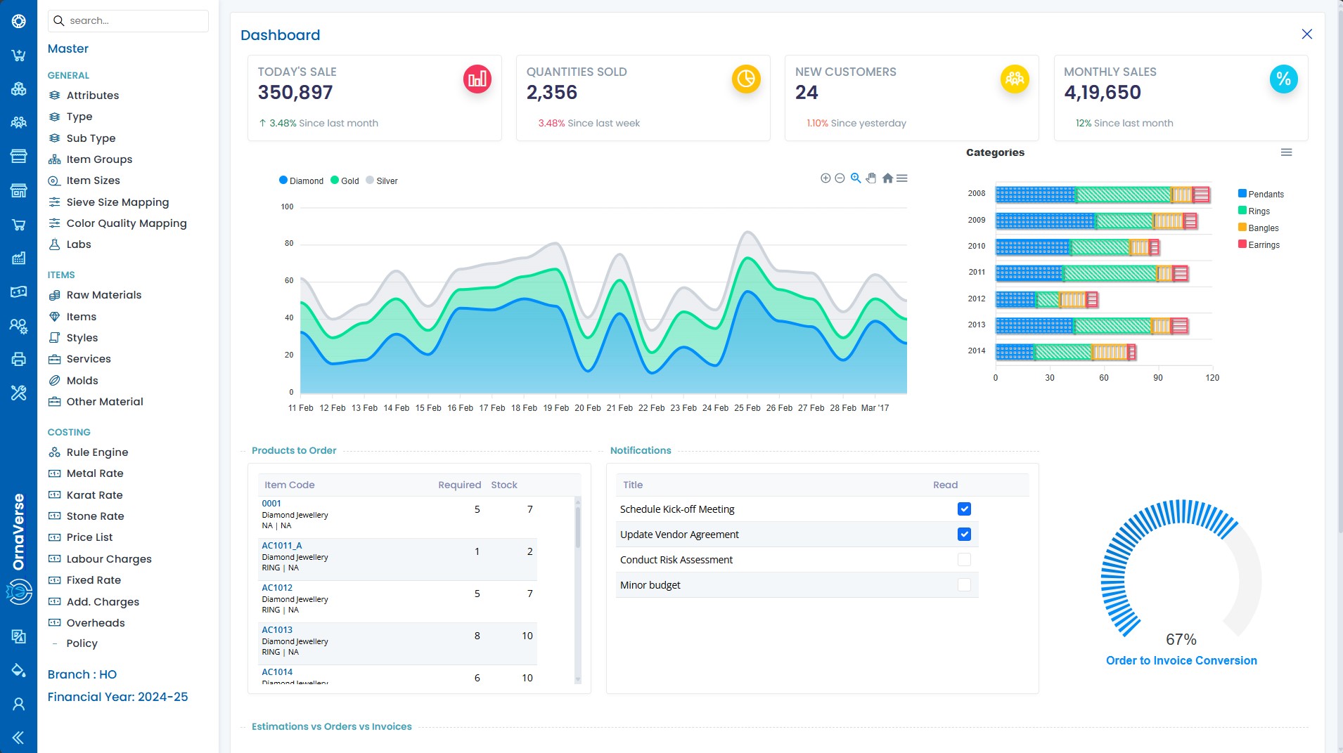Viewport: 1343px width, 753px height.
Task: Click the paint bucket icon in left rail
Action: (18, 670)
